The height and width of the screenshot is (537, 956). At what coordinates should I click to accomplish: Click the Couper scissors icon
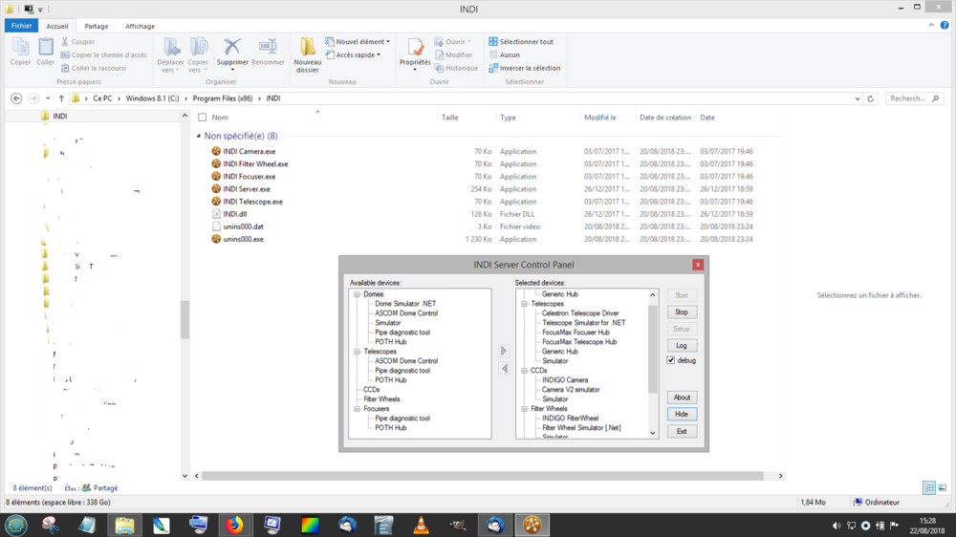65,41
